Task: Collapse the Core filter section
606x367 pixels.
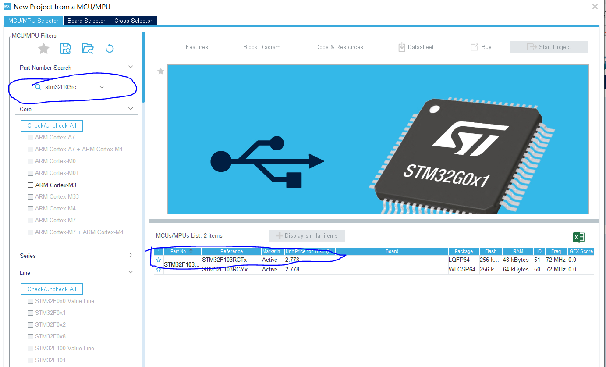Action: [x=131, y=109]
